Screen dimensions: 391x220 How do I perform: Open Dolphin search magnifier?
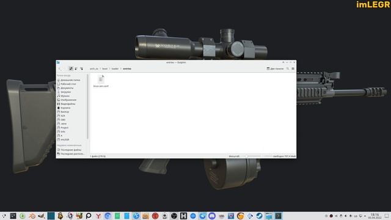288,68
